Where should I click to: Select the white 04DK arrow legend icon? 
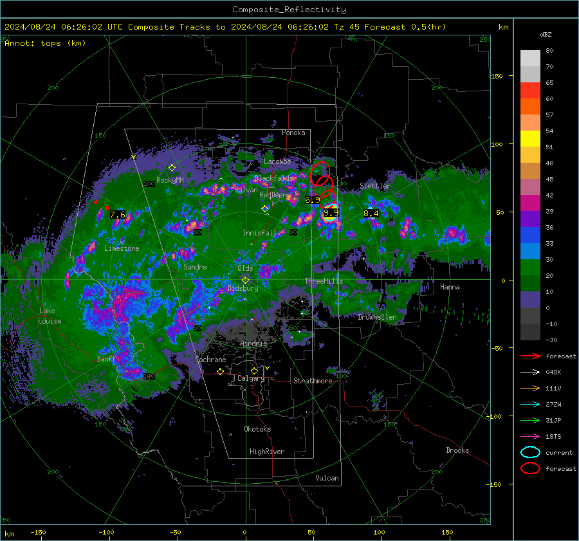(530, 372)
